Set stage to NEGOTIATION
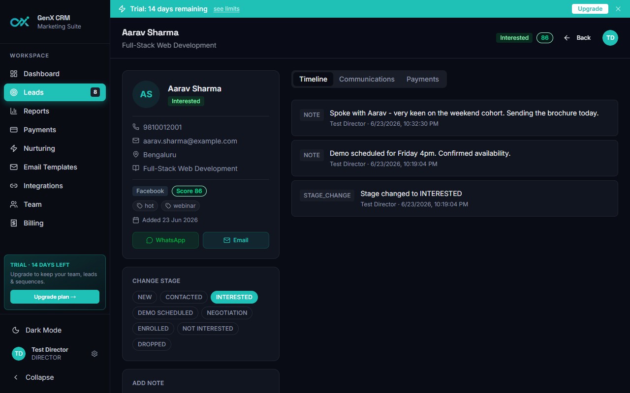This screenshot has height=393, width=630. 227,313
